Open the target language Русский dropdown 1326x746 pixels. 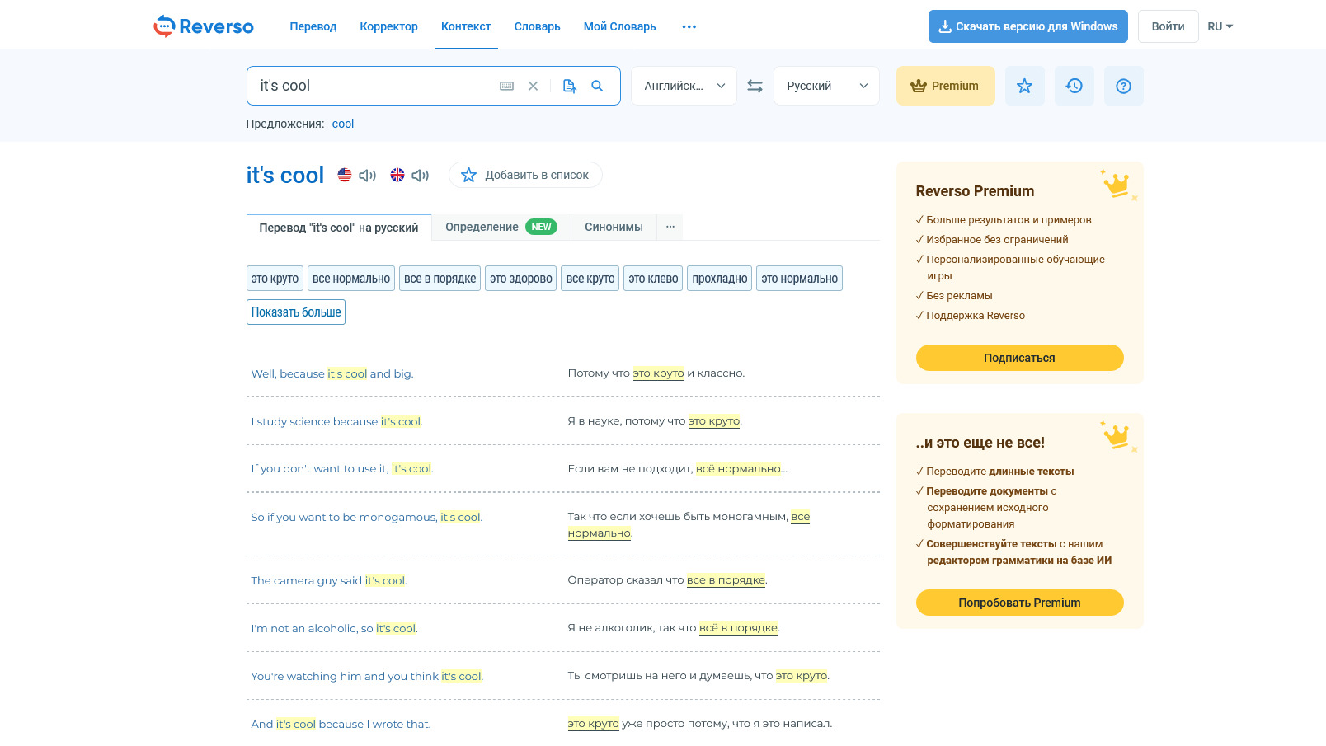coord(826,86)
